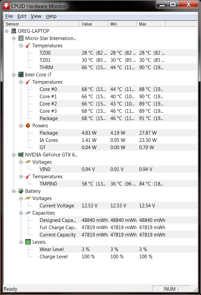Select the TZ01 temperature row
This screenshot has height=295, width=201.
[118, 60]
